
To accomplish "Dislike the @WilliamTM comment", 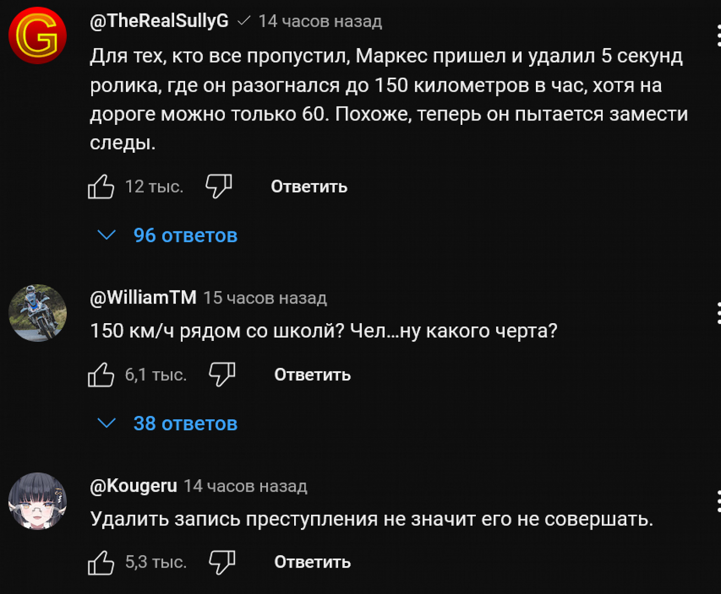I will pyautogui.click(x=222, y=374).
